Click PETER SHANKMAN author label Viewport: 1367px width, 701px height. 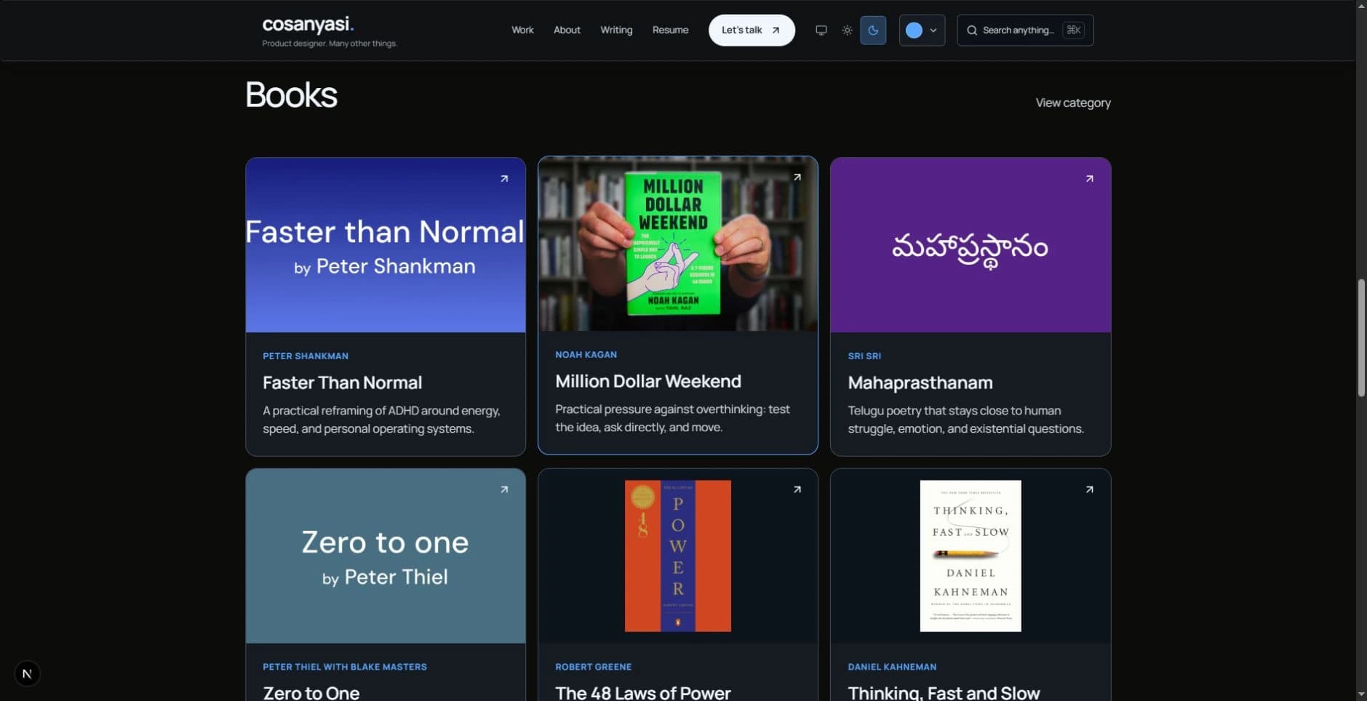pyautogui.click(x=306, y=356)
